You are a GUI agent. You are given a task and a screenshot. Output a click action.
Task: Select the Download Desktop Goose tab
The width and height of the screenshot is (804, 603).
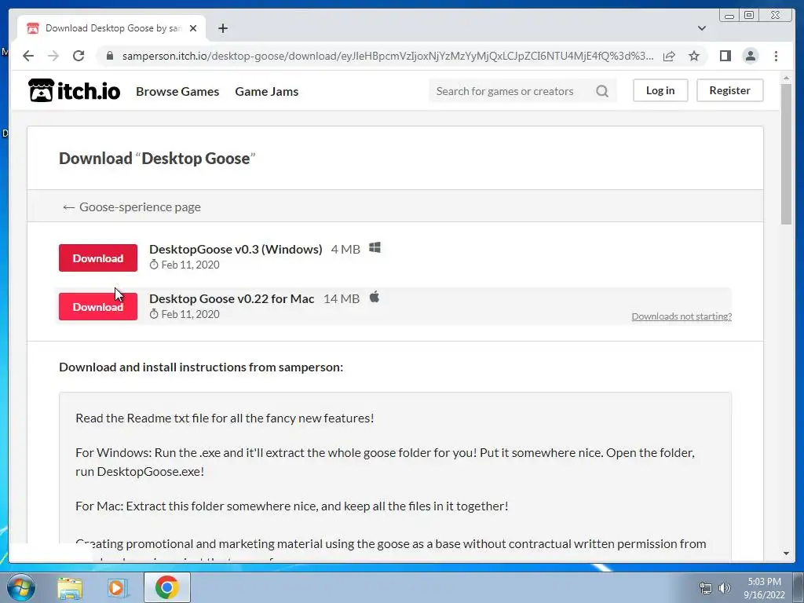tap(111, 28)
